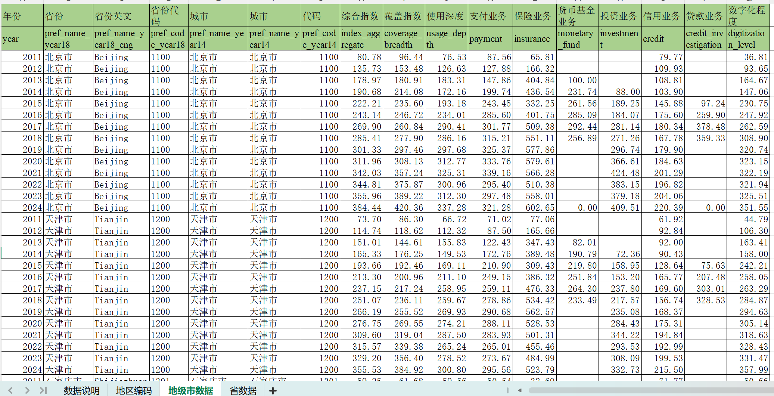Select the 地级市数据 sheet tab
The image size is (774, 396).
(x=190, y=390)
